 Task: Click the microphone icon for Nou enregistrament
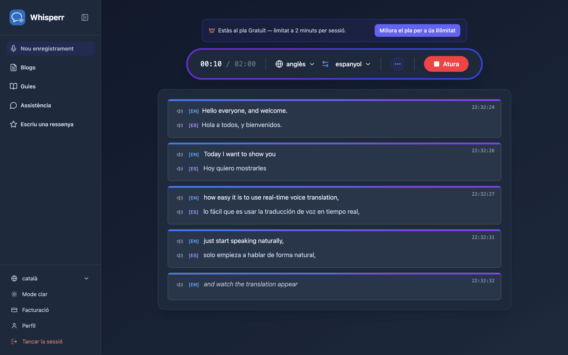click(x=13, y=49)
